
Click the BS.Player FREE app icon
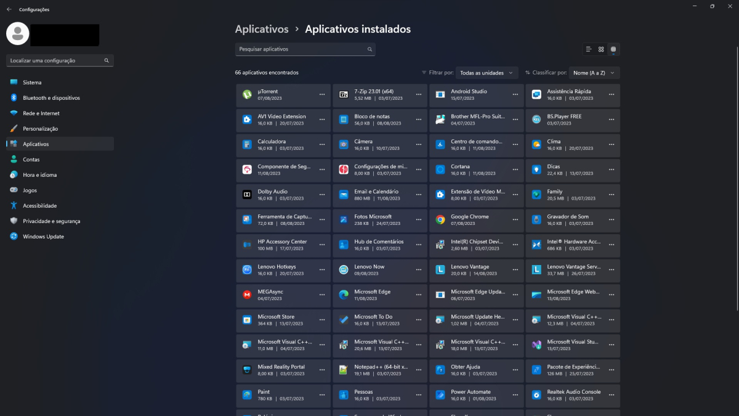536,120
